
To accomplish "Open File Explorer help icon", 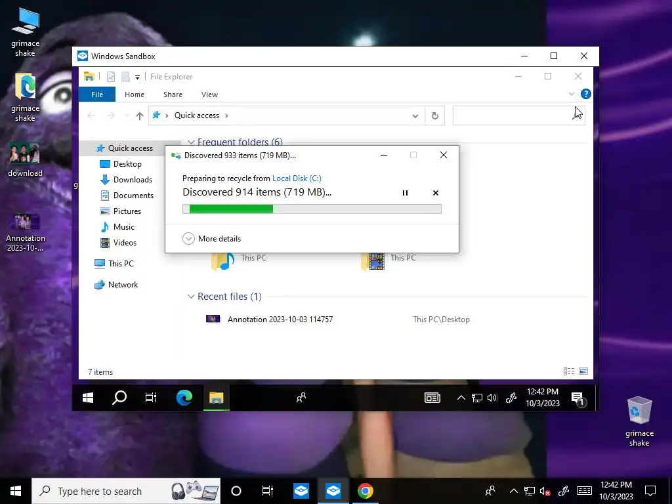I will (x=585, y=94).
